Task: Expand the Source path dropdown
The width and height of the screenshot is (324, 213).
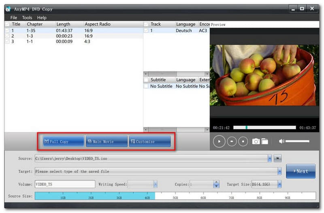Action: [x=270, y=158]
